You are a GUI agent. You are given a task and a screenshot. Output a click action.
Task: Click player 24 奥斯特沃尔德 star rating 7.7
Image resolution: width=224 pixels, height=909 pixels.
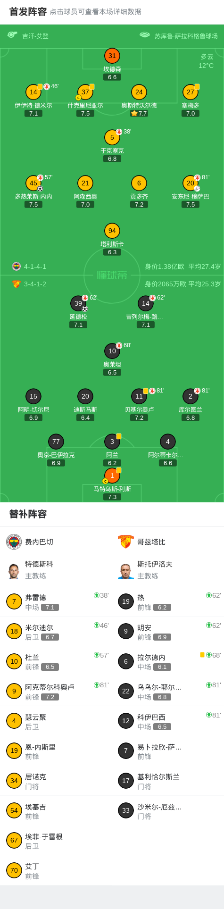139,113
